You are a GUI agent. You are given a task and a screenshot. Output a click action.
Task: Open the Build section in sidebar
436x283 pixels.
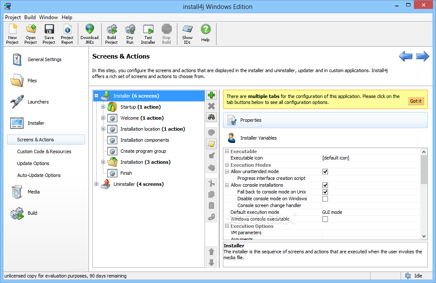pyautogui.click(x=24, y=213)
